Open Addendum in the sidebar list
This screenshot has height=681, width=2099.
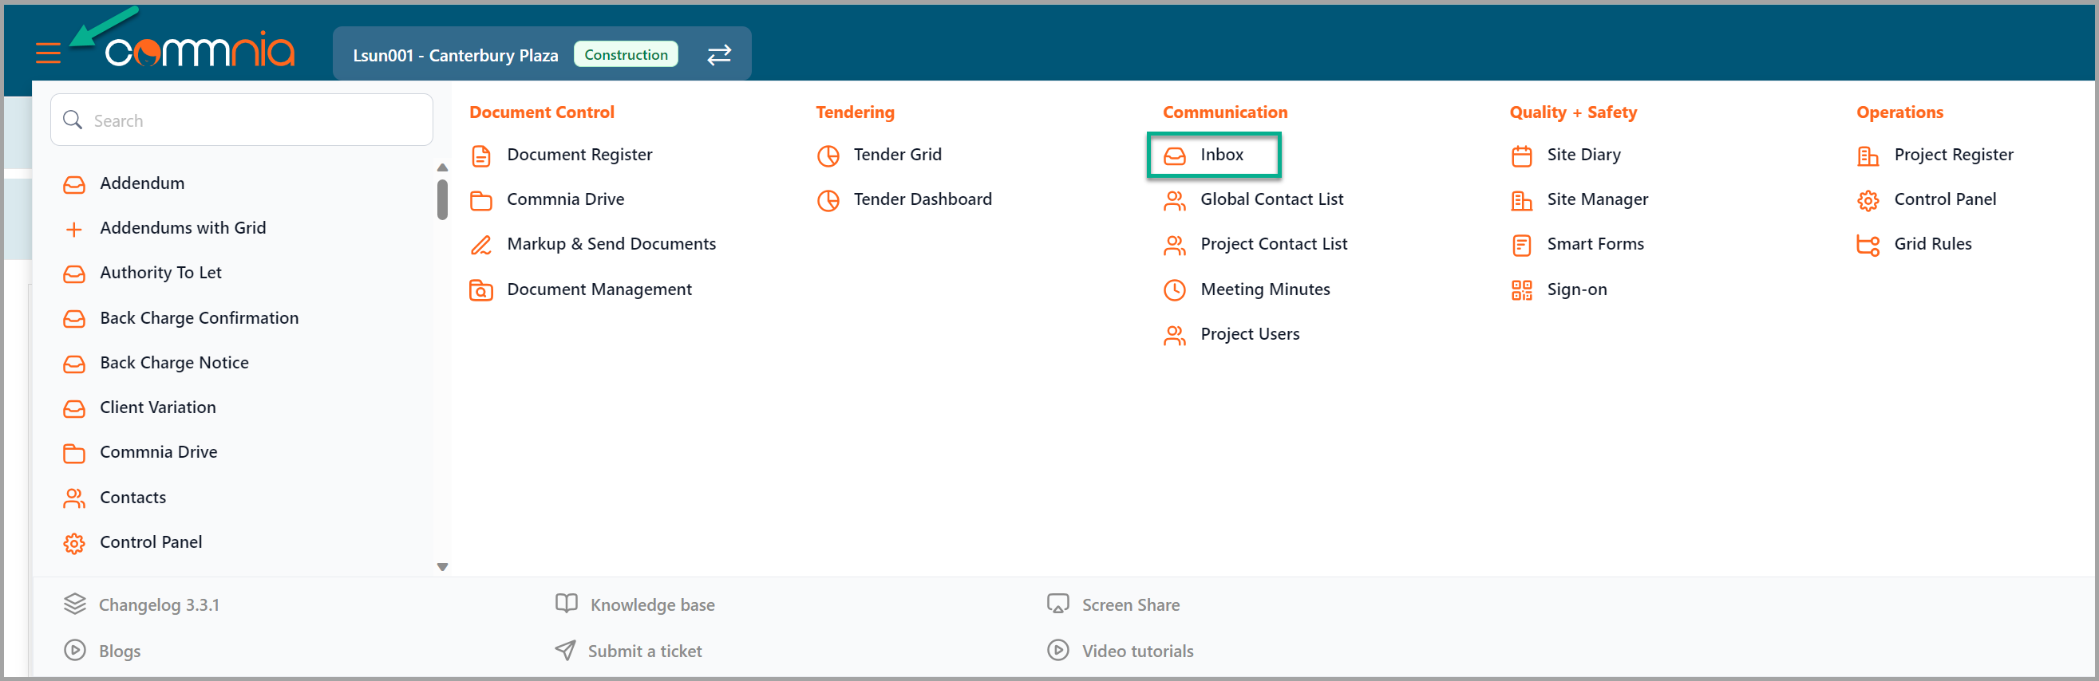pyautogui.click(x=142, y=183)
